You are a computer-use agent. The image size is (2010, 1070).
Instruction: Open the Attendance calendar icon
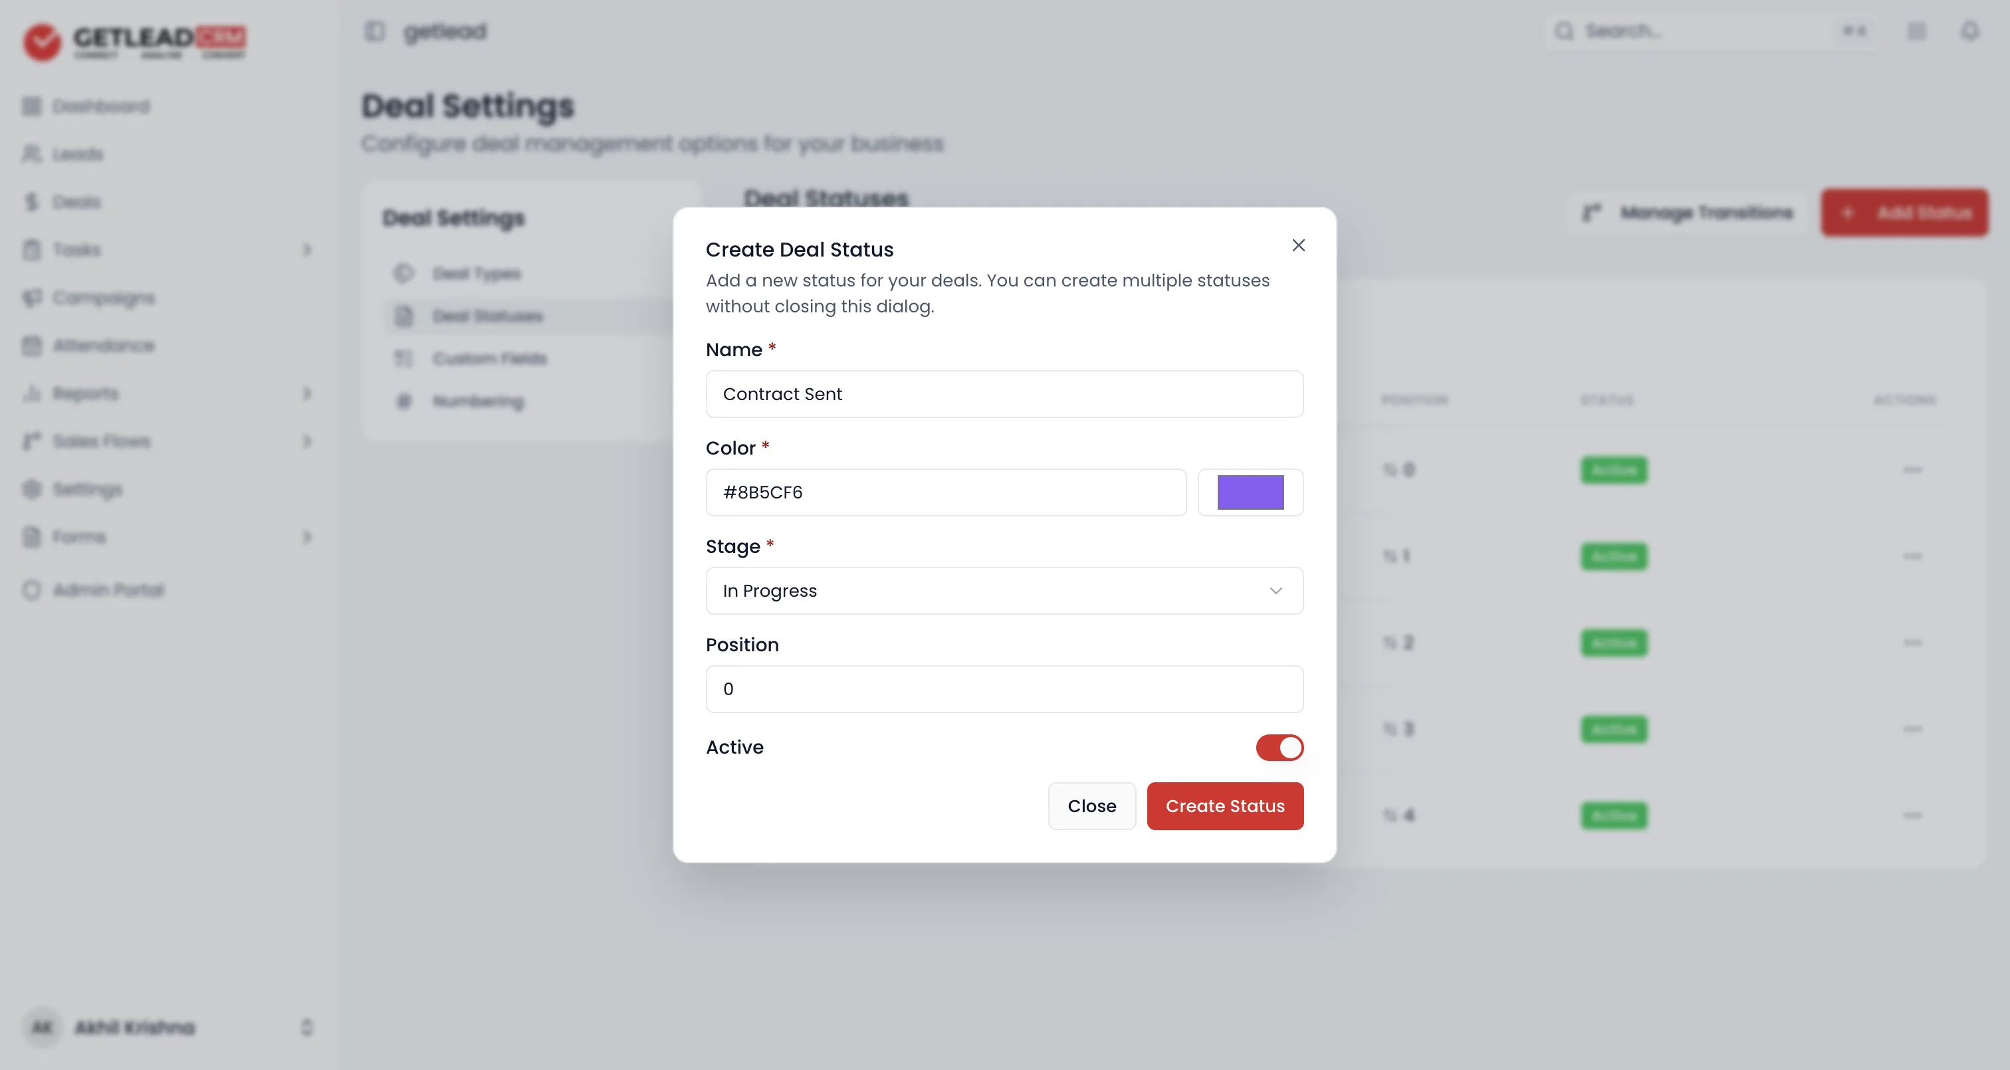click(x=31, y=346)
